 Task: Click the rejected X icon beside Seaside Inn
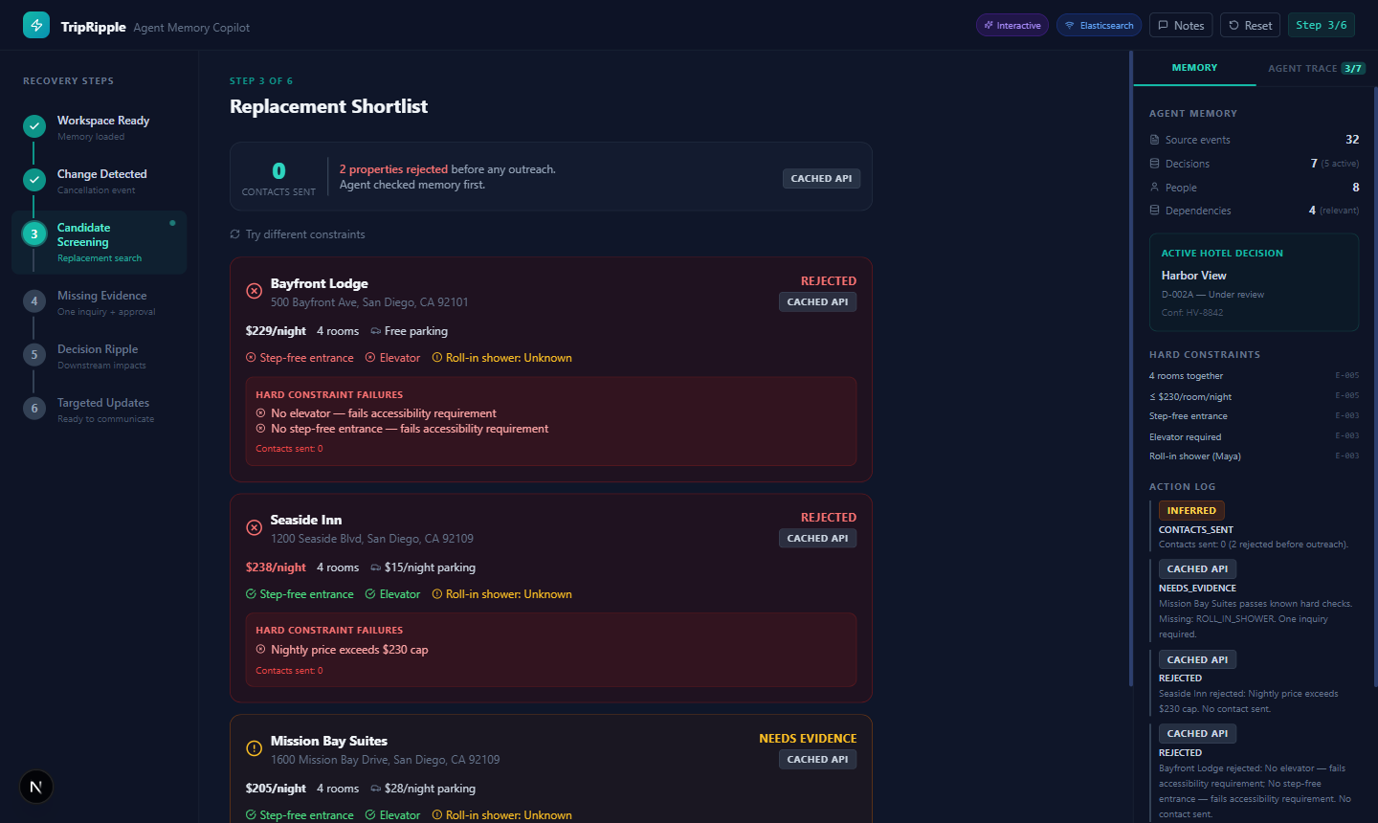pos(255,527)
